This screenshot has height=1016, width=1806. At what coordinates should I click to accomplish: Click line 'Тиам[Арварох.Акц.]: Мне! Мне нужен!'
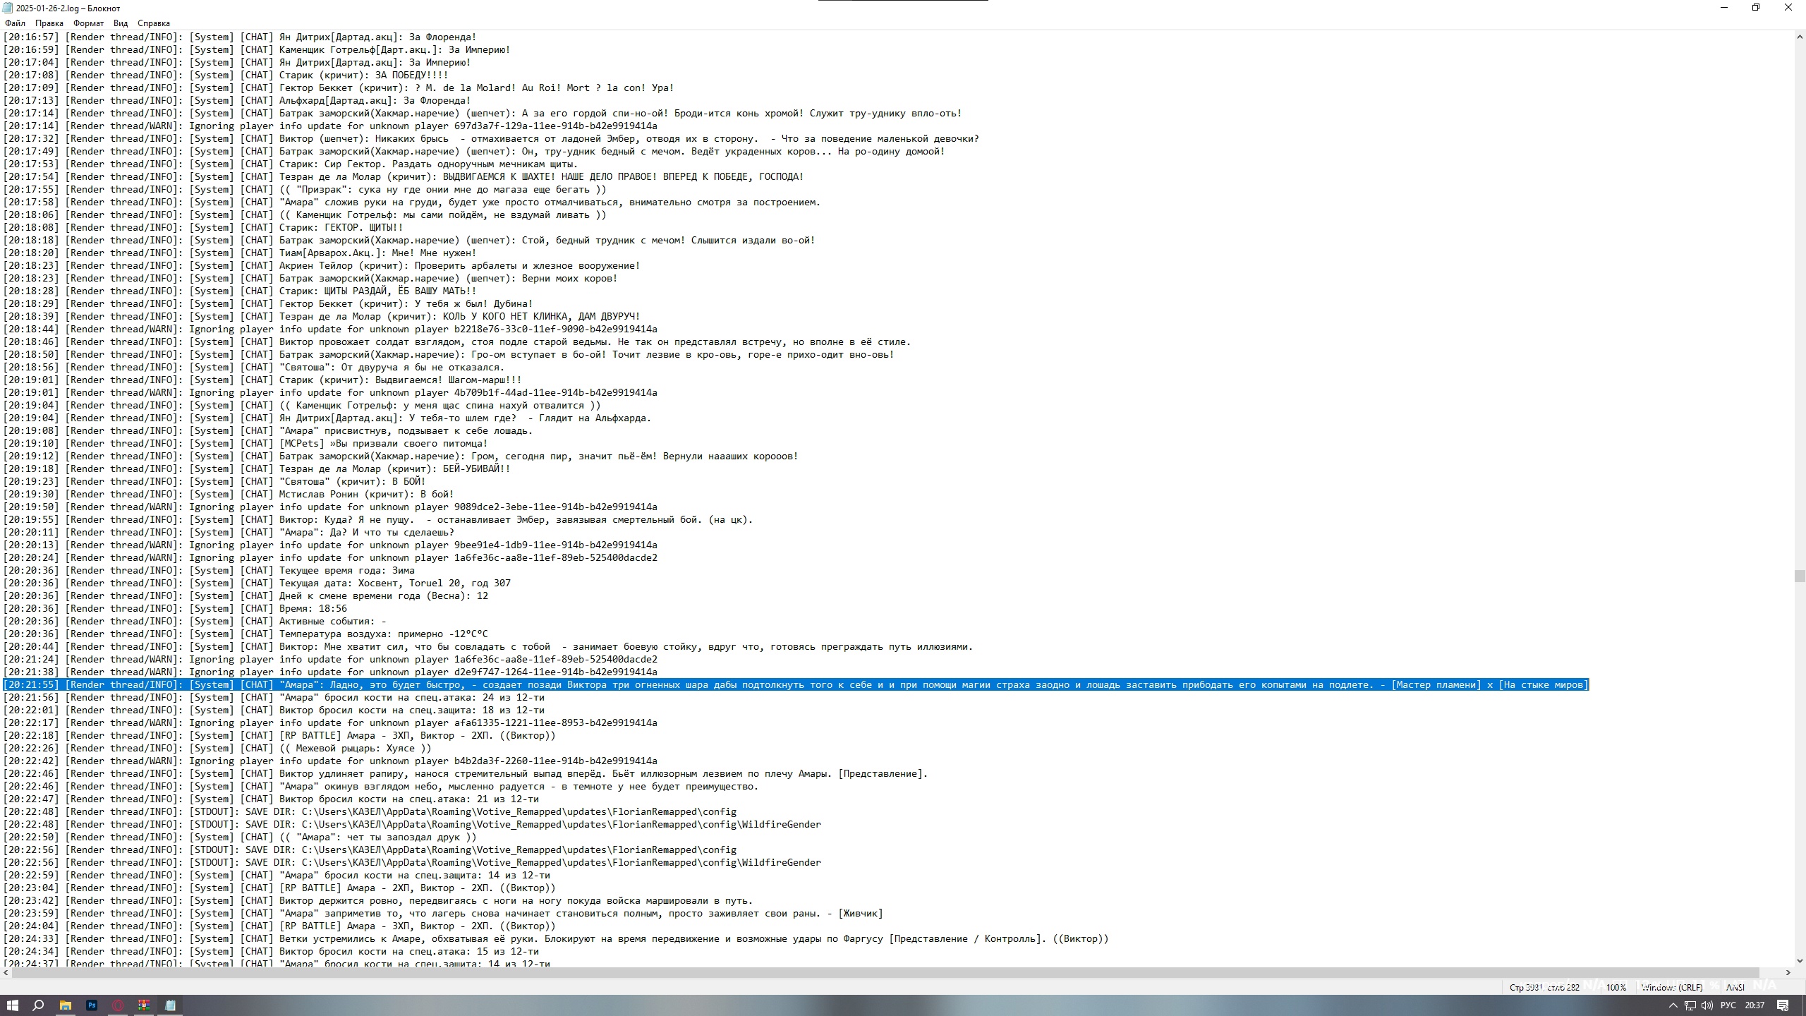240,253
